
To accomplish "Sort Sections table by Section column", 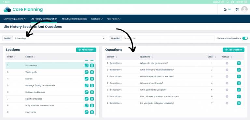I will tap(31, 57).
